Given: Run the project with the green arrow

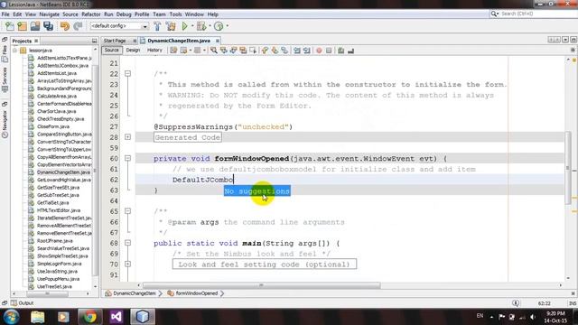Looking at the screenshot, I should (x=184, y=26).
